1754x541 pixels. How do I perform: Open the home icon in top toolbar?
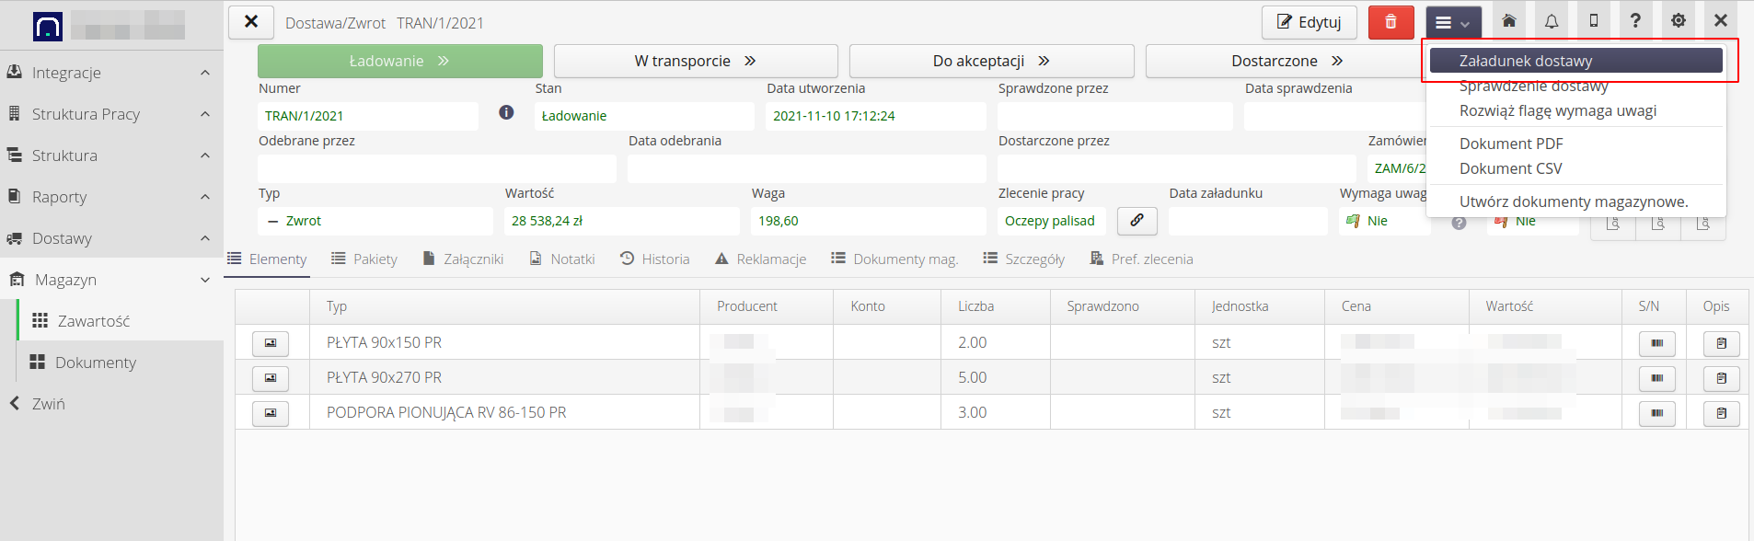click(x=1508, y=21)
